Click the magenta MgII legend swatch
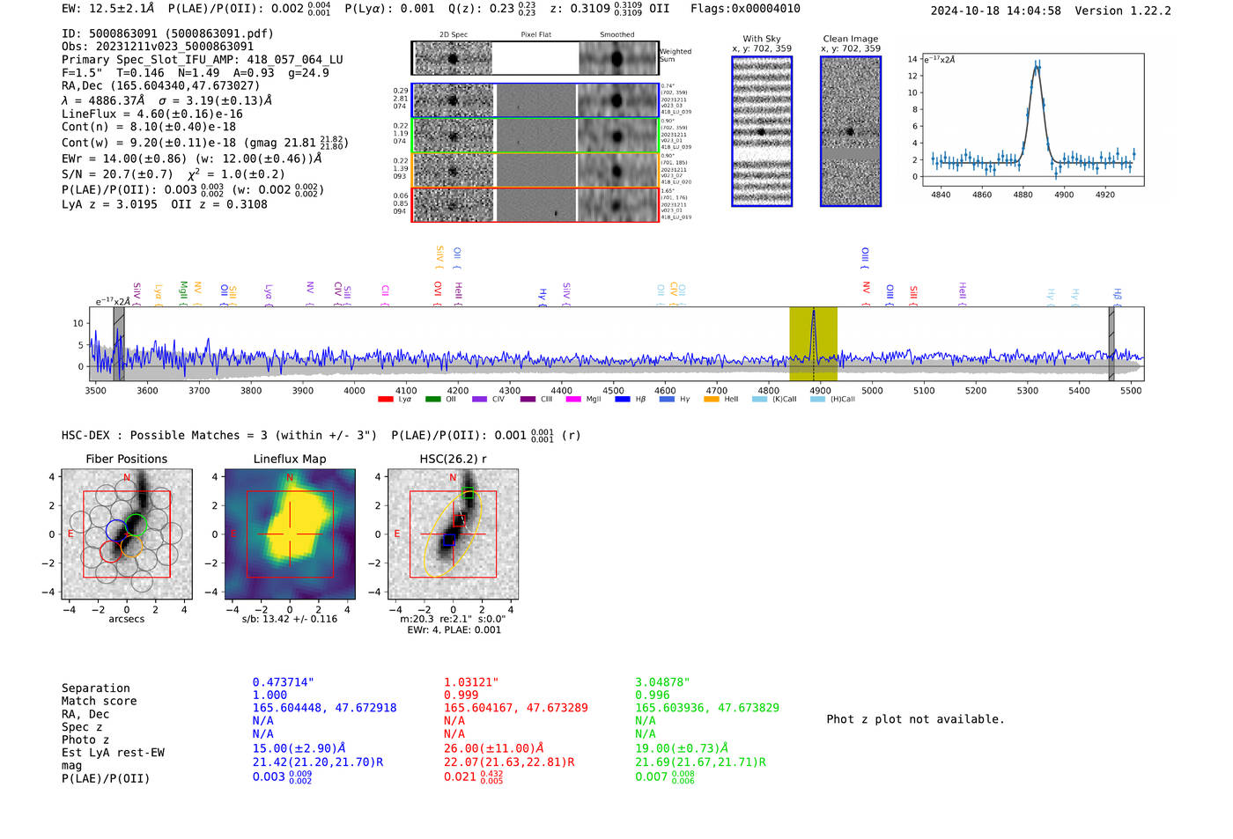Image resolution: width=1233 pixels, height=839 pixels. (573, 400)
